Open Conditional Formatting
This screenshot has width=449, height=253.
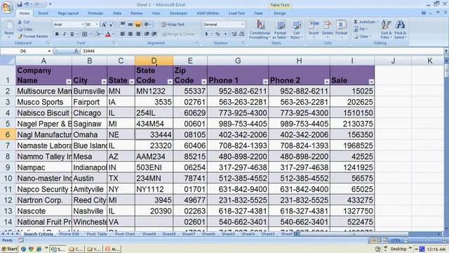click(260, 30)
